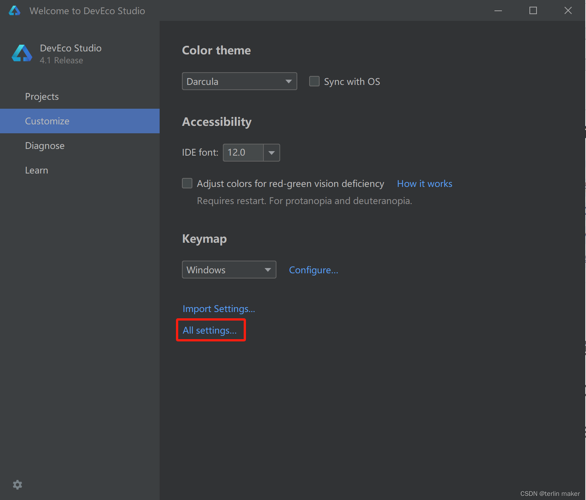The width and height of the screenshot is (586, 500).
Task: Maximize the Welcome window
Action: 533,11
